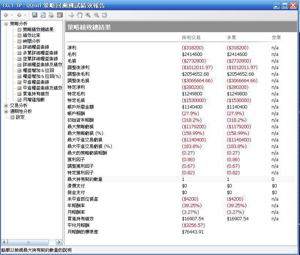Click the sidebar horizontal scrollbar thumb
The width and height of the screenshot is (300, 255).
pyautogui.click(x=28, y=242)
